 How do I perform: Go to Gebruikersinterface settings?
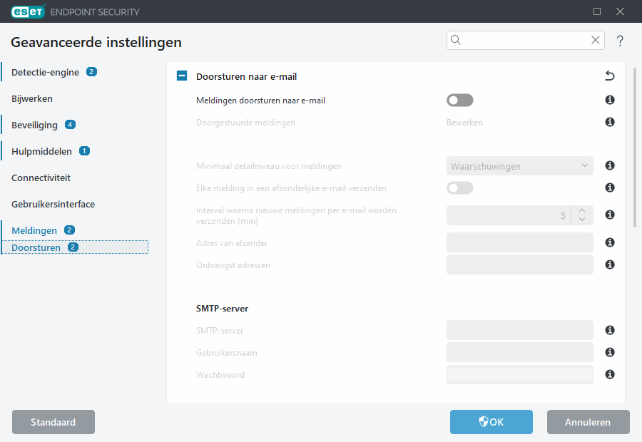[x=53, y=204]
